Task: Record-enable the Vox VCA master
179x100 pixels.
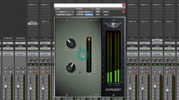Action: 10,68
